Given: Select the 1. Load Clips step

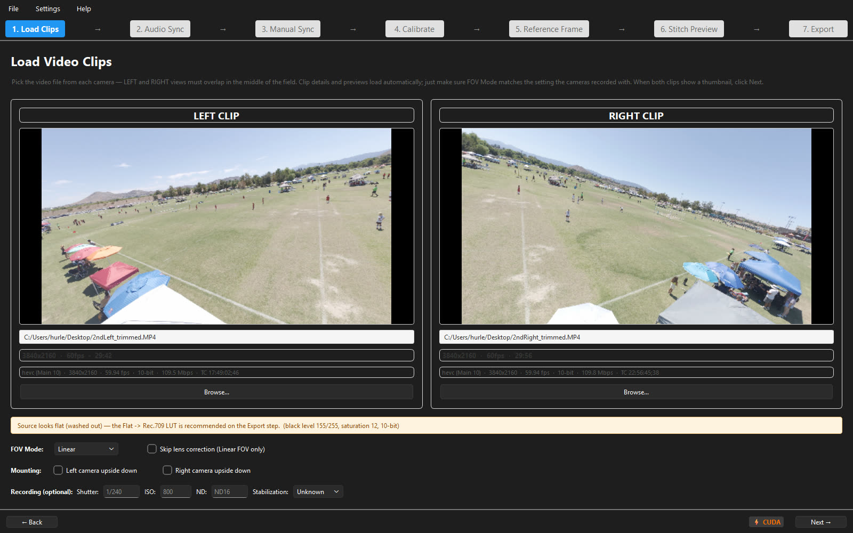Looking at the screenshot, I should (x=35, y=29).
